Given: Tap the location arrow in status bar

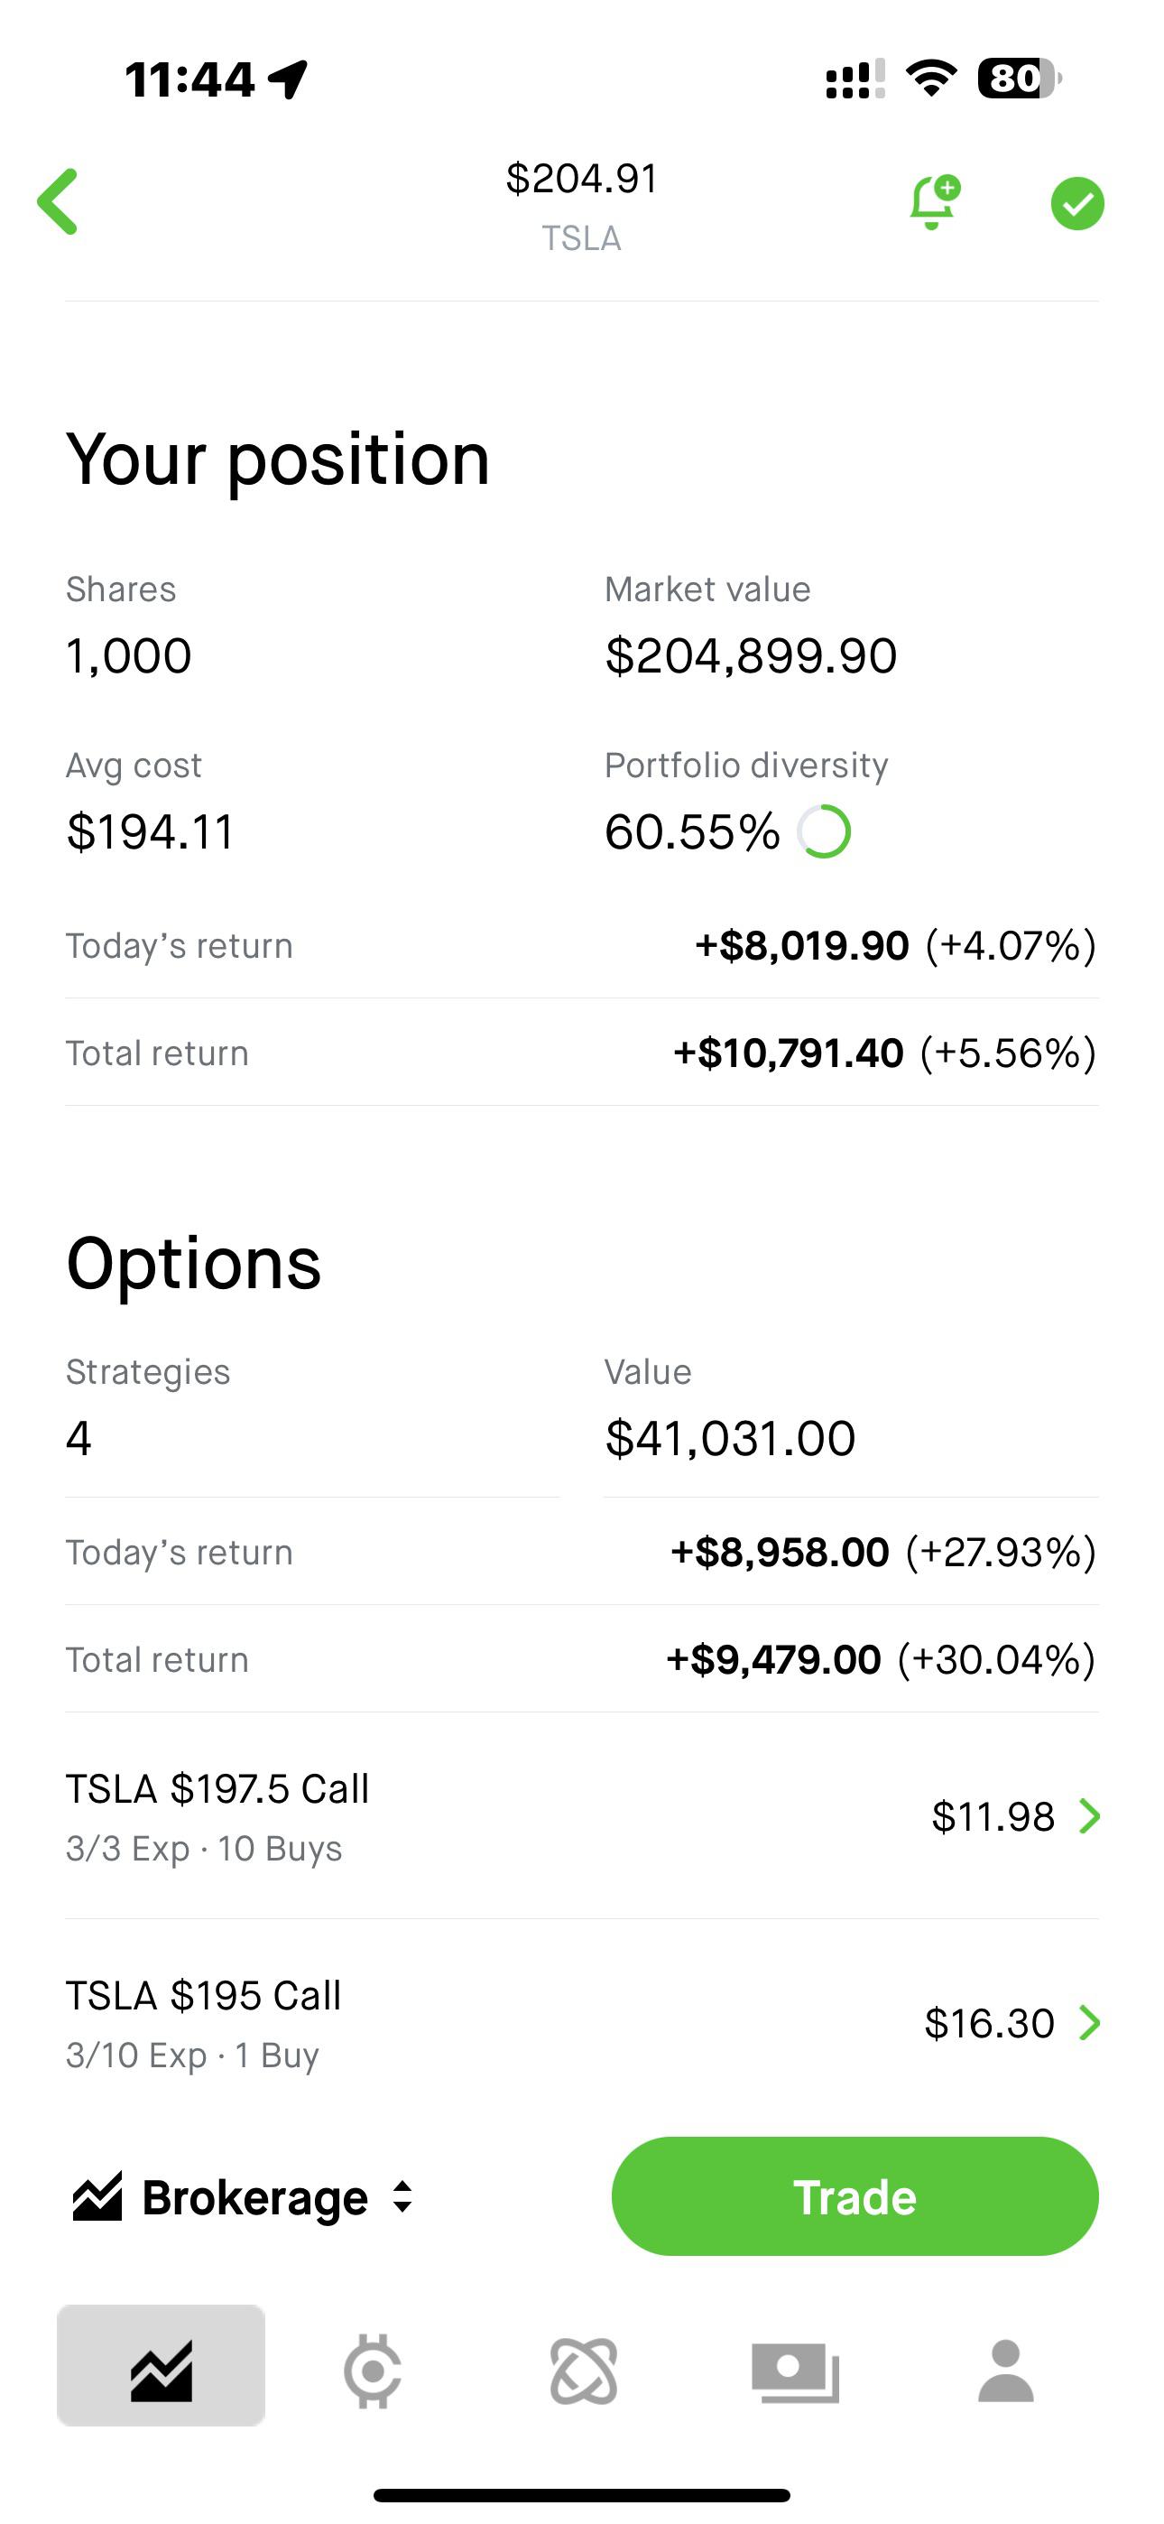Looking at the screenshot, I should pyautogui.click(x=288, y=79).
